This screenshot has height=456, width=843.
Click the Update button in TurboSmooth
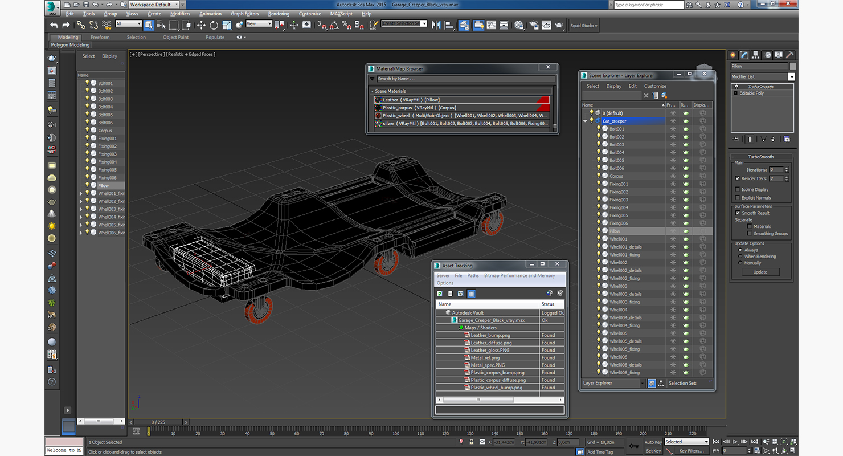point(760,272)
